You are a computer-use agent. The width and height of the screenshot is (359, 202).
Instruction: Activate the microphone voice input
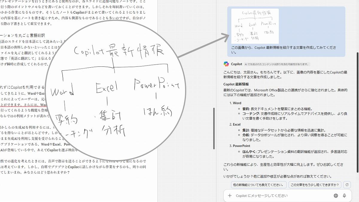click(345, 196)
